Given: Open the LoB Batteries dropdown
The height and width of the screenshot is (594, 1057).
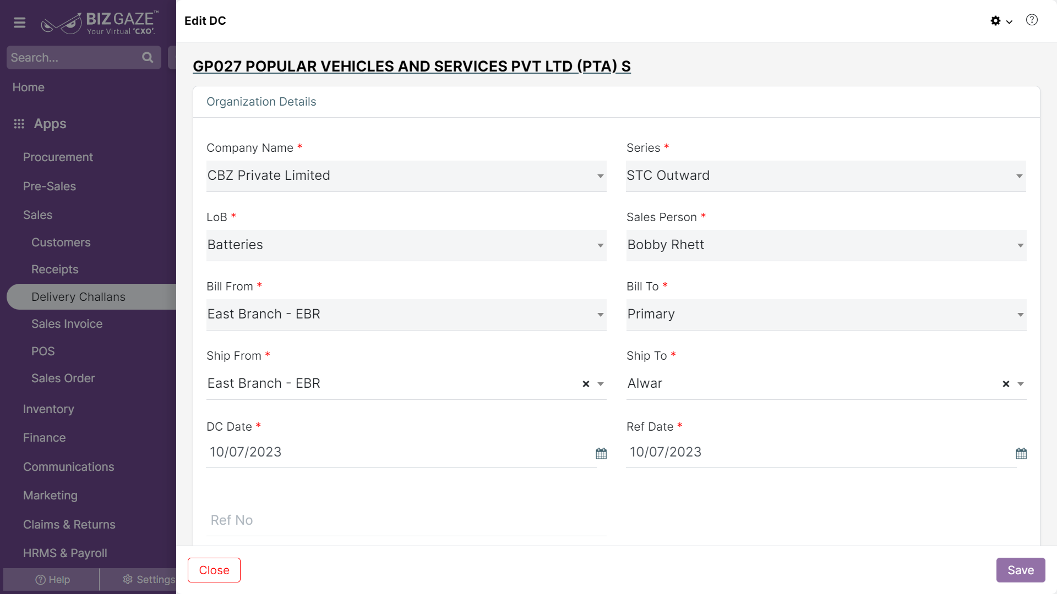Looking at the screenshot, I should pos(406,245).
